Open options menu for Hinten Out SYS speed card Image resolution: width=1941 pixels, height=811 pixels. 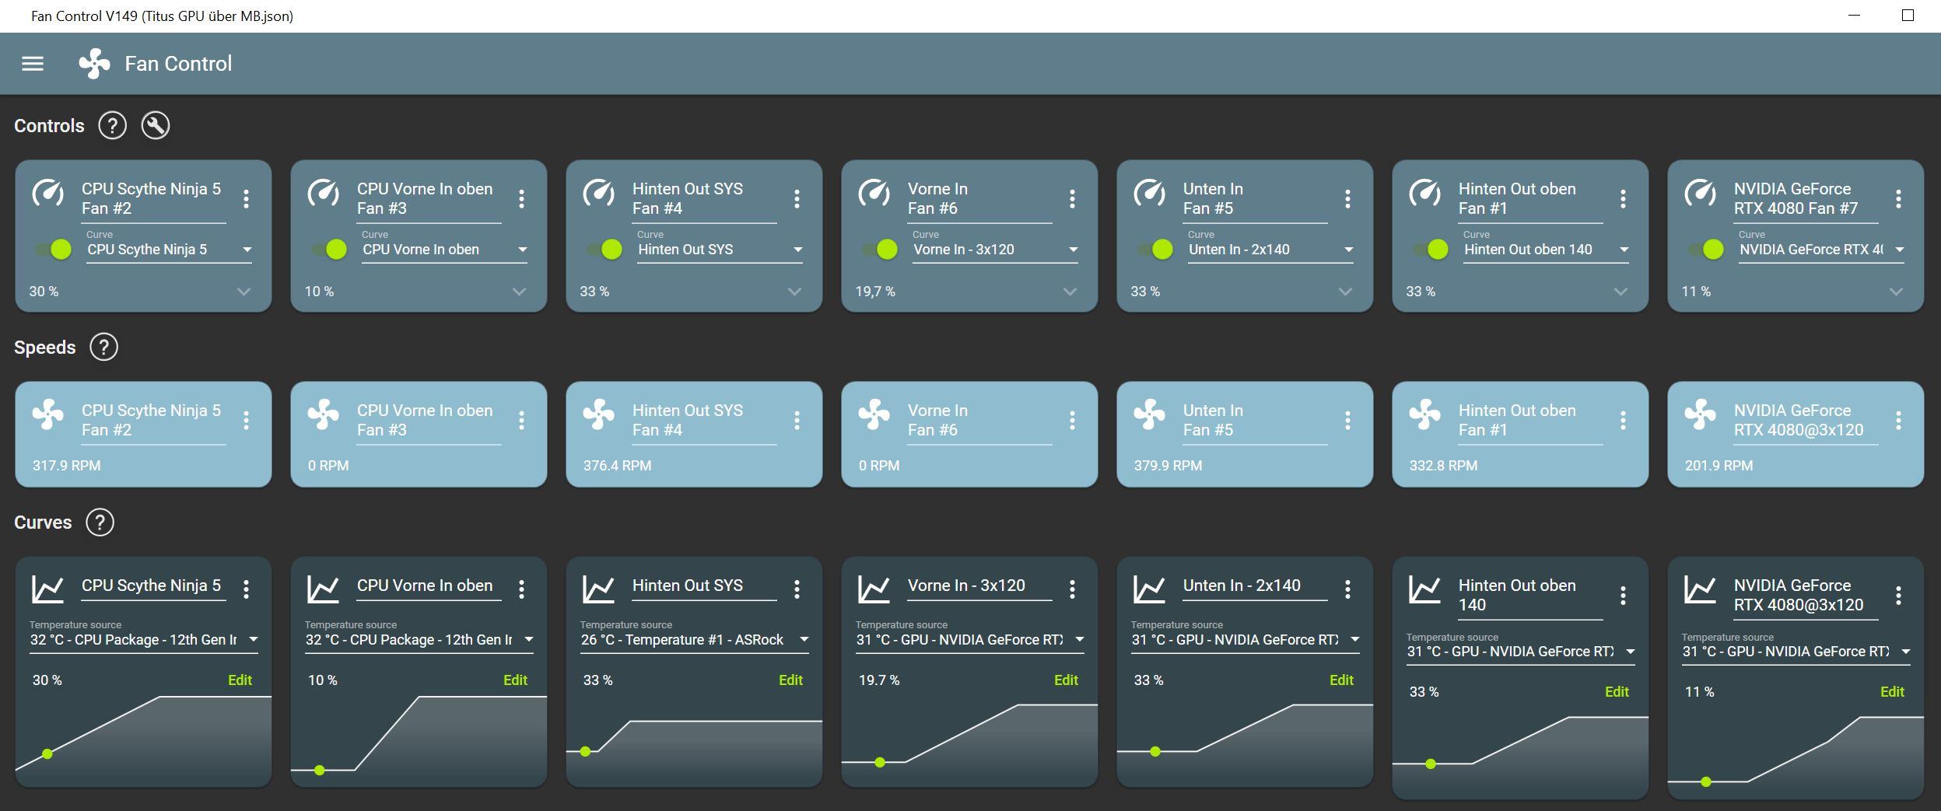click(x=797, y=421)
